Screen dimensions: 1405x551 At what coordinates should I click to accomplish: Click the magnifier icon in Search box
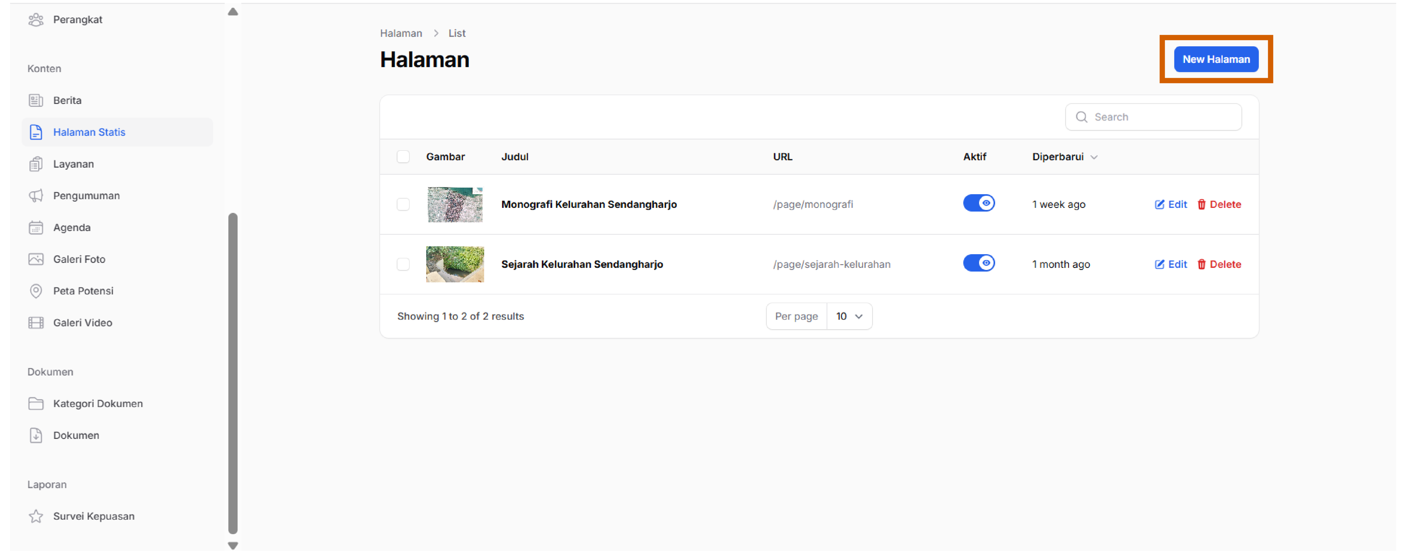(x=1082, y=117)
